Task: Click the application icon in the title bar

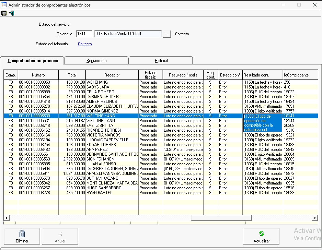Action: (x=4, y=5)
